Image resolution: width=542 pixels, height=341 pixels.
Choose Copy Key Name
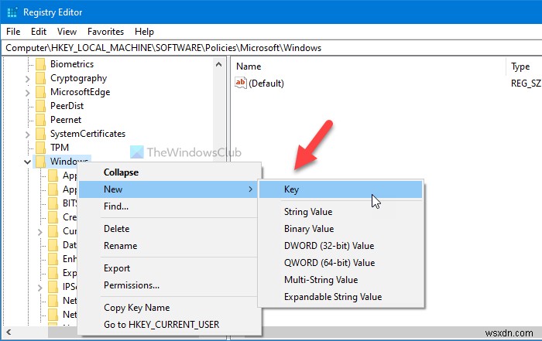point(169,308)
